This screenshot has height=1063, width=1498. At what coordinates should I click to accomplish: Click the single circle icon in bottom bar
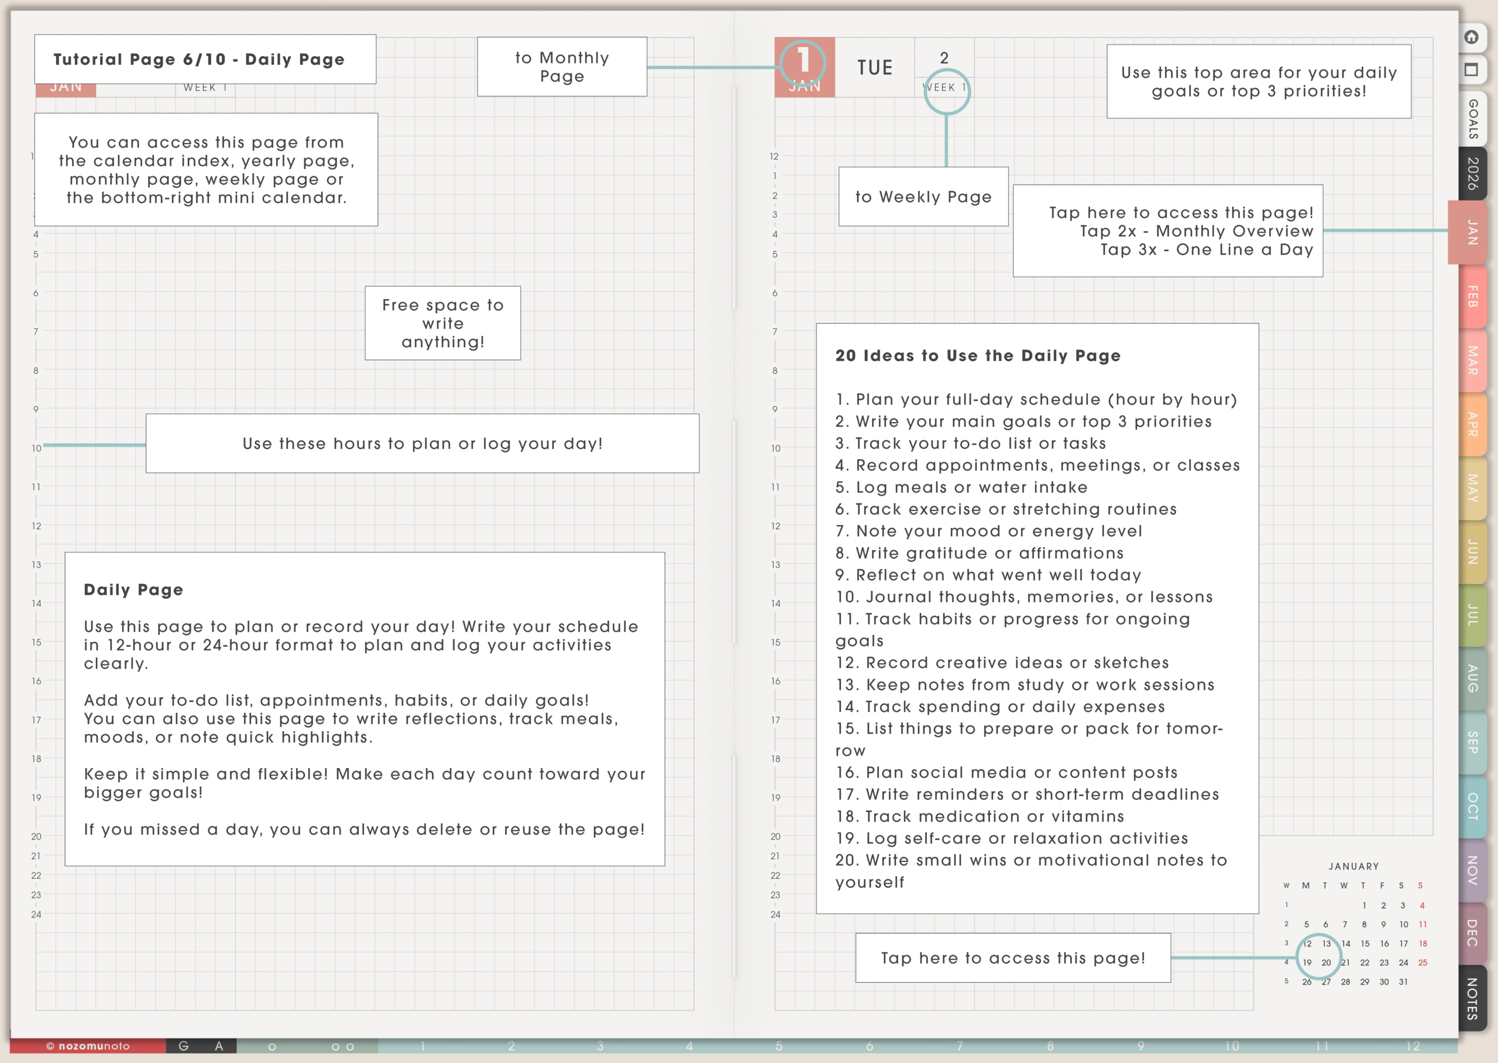coord(272,1047)
